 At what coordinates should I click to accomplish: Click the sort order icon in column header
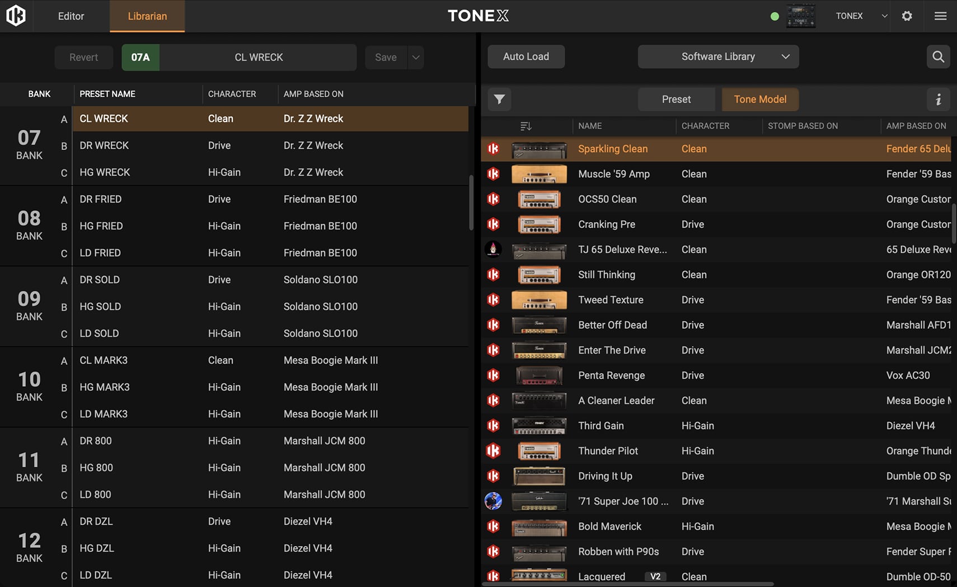point(526,126)
